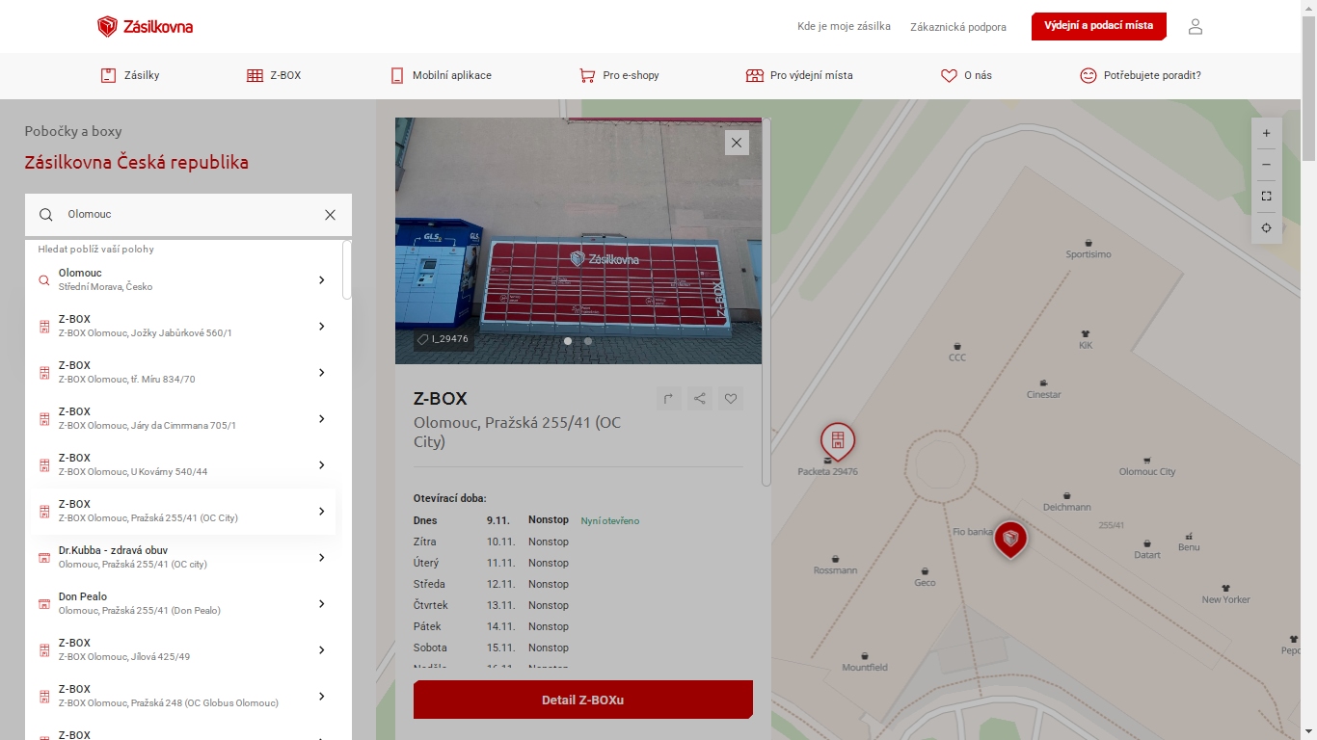The height and width of the screenshot is (740, 1317).
Task: Expand Z-BOX Jožky Jabůrkové 560/1 chevron
Action: [322, 327]
